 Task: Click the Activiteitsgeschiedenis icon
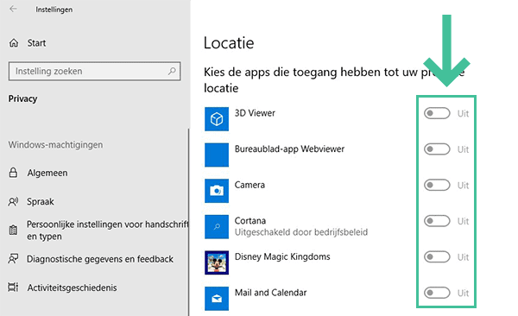coord(13,288)
